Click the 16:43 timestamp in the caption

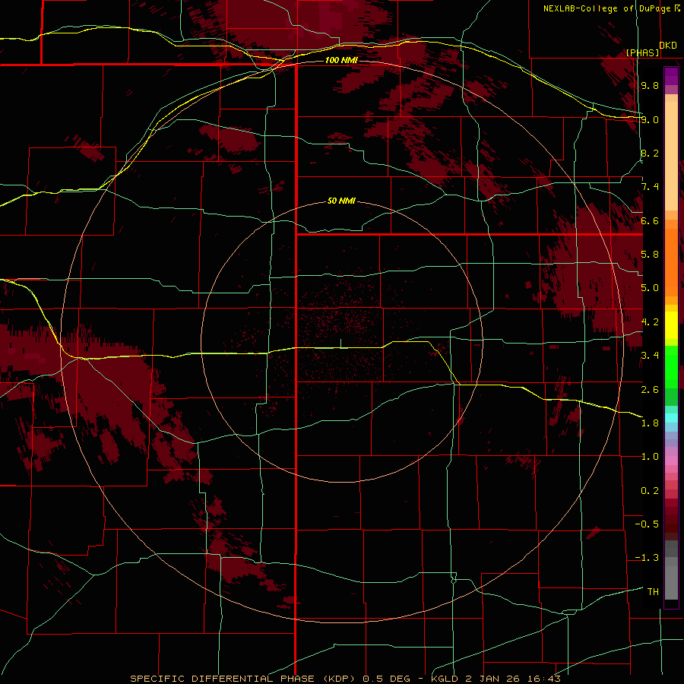coord(545,679)
